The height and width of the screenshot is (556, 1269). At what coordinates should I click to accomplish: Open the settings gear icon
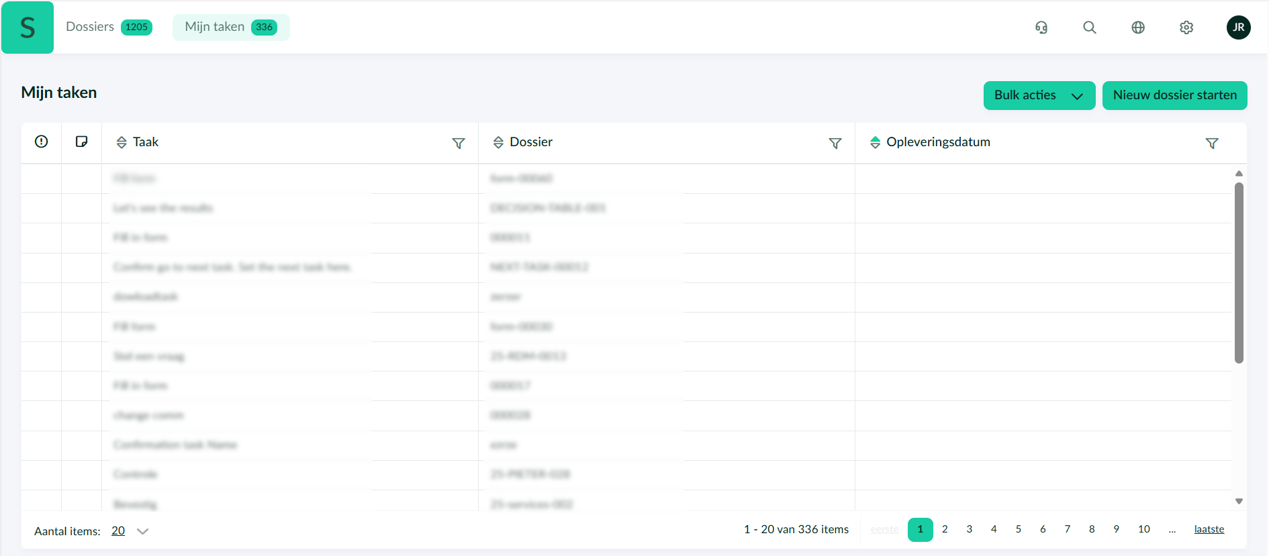[x=1186, y=27]
